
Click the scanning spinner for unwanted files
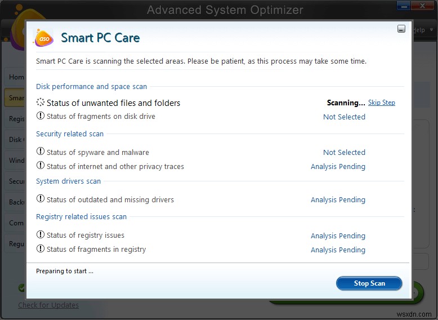point(40,103)
